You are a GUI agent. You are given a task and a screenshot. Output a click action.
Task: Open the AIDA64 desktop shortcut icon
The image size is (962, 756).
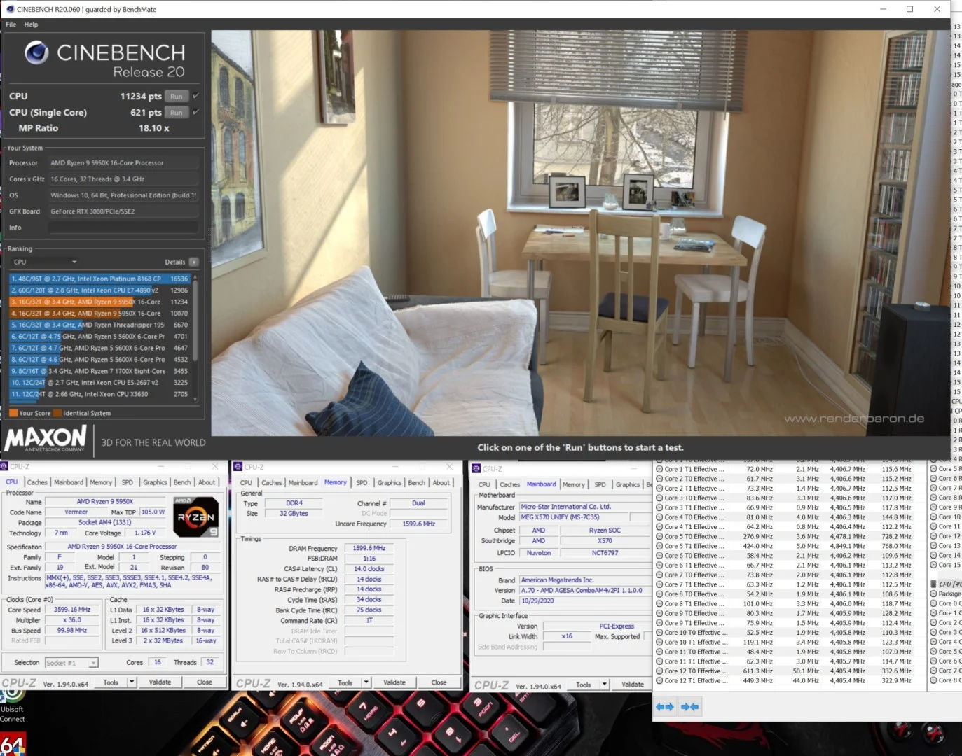(x=13, y=743)
